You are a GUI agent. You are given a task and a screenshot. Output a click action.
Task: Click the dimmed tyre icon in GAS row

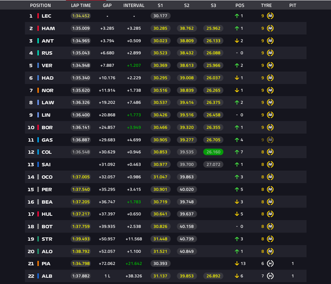coord(270,140)
